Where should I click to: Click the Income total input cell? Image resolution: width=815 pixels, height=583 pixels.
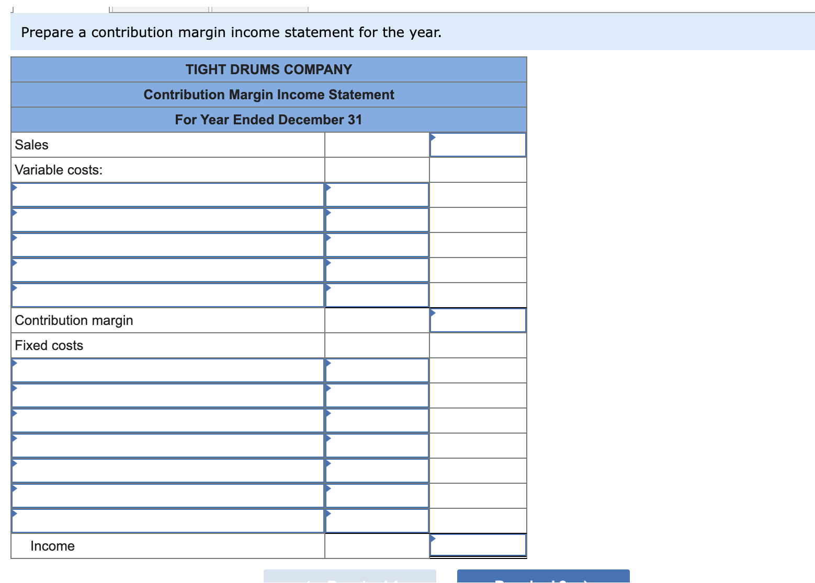(x=477, y=545)
